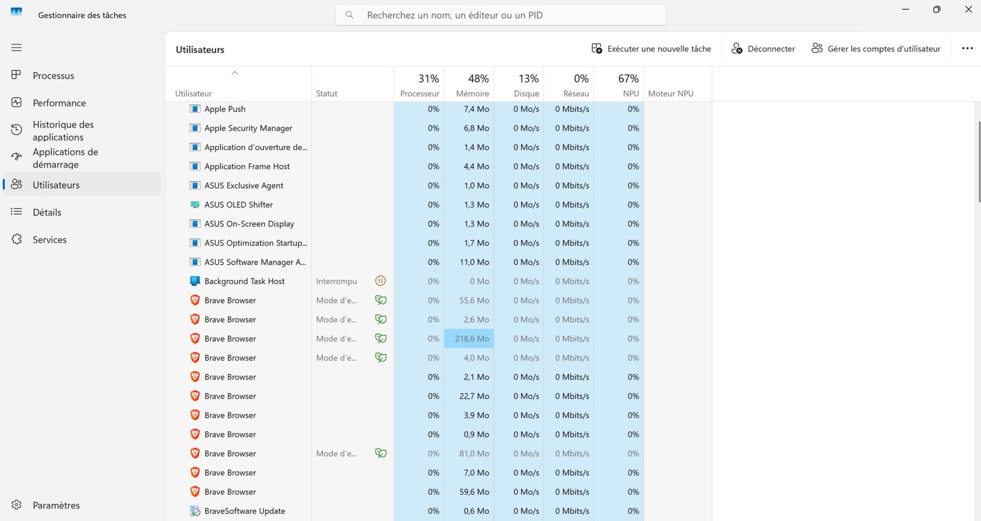Click the ASUS OLED Shifter icon
The image size is (981, 521).
195,205
